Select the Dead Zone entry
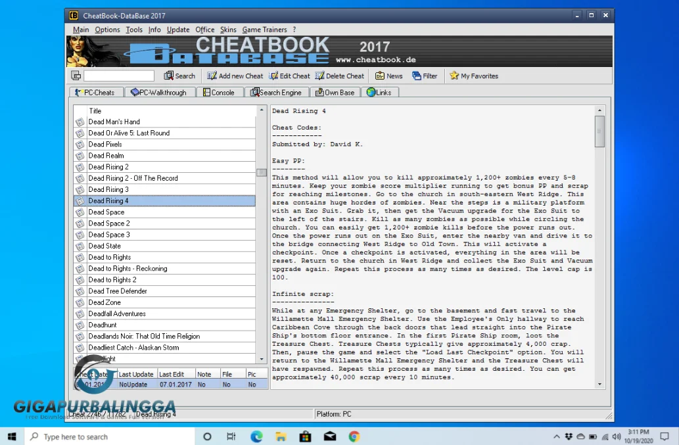679x445 pixels. pyautogui.click(x=164, y=302)
